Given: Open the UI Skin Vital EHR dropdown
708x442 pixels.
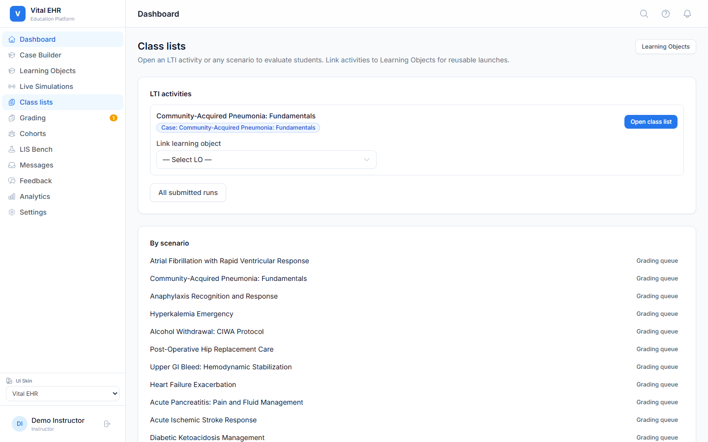Looking at the screenshot, I should pyautogui.click(x=62, y=394).
